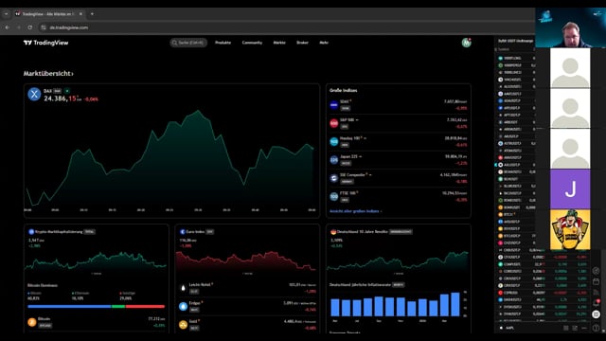Click the SSE Composite logo icon
606x341 pixels.
click(334, 178)
